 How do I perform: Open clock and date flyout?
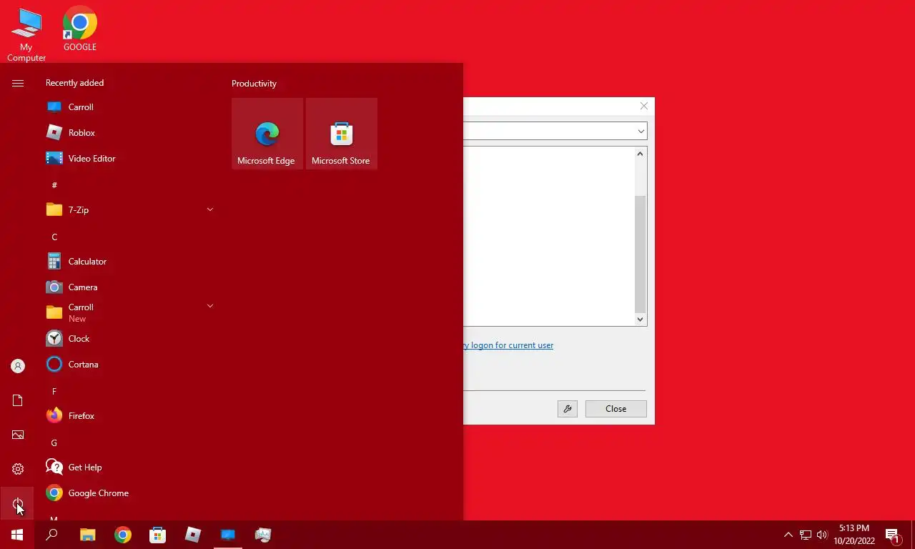click(854, 535)
